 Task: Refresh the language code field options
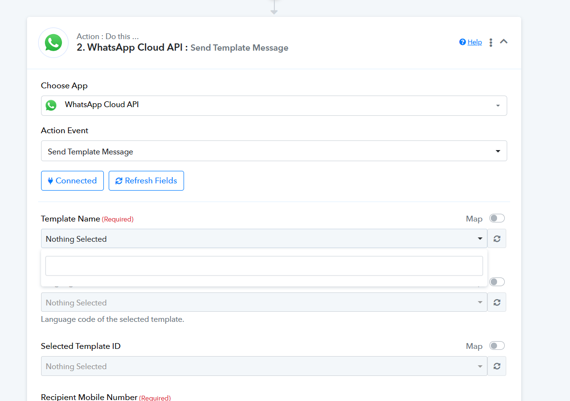point(497,302)
